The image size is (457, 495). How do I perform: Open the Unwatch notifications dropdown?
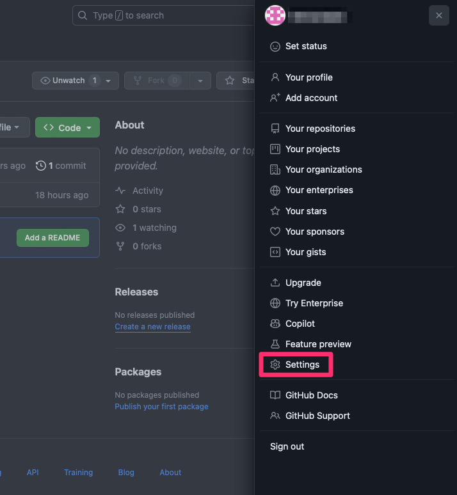(x=76, y=81)
